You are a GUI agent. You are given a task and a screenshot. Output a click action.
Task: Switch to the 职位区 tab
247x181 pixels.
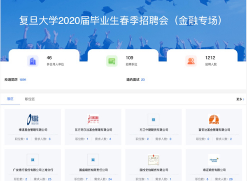click(30, 99)
